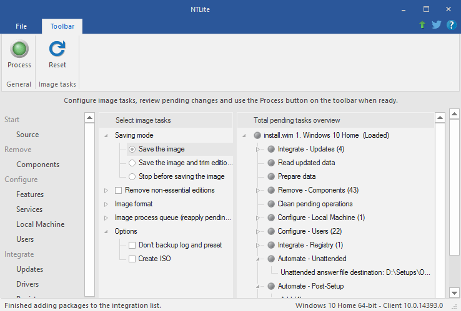Enable Don't backup log and preset
The height and width of the screenshot is (311, 461).
(x=132, y=246)
